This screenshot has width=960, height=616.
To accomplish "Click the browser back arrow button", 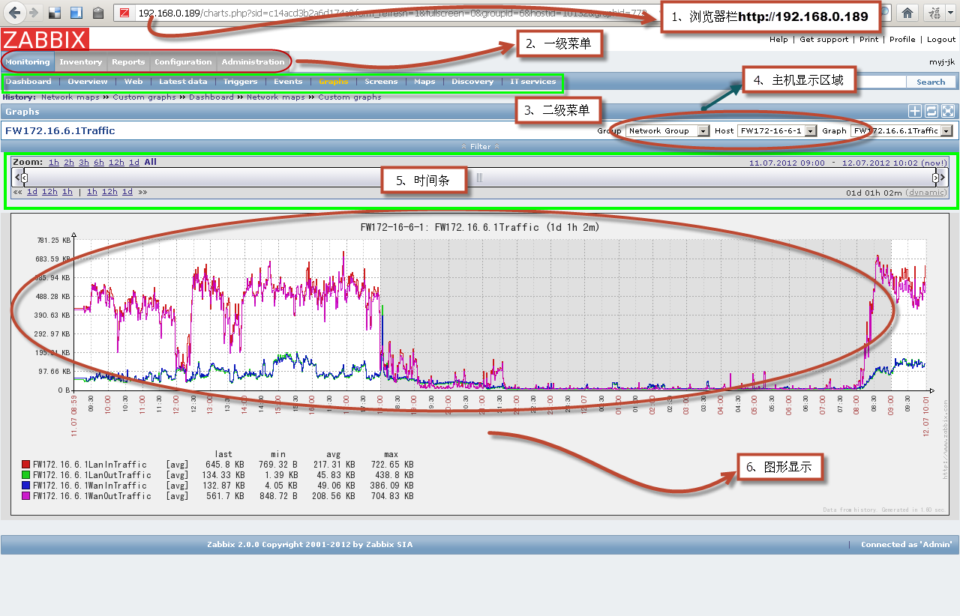I will point(14,13).
